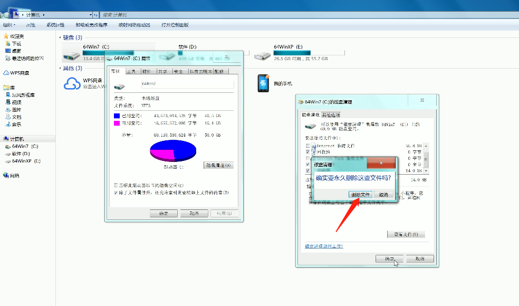Click 打开控制面板 in Explorer toolbar

[x=175, y=25]
